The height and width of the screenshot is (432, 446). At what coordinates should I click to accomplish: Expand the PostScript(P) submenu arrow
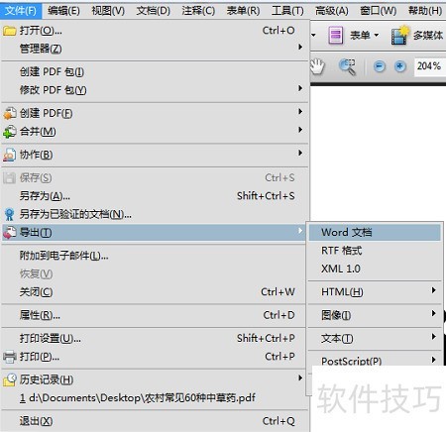(433, 359)
